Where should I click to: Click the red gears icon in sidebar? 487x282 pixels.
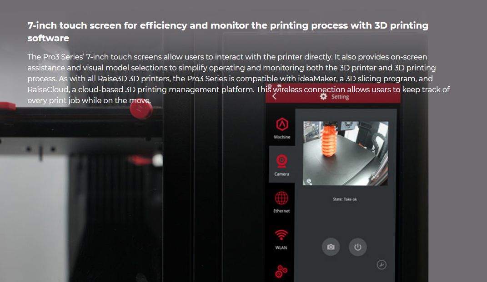(281, 271)
